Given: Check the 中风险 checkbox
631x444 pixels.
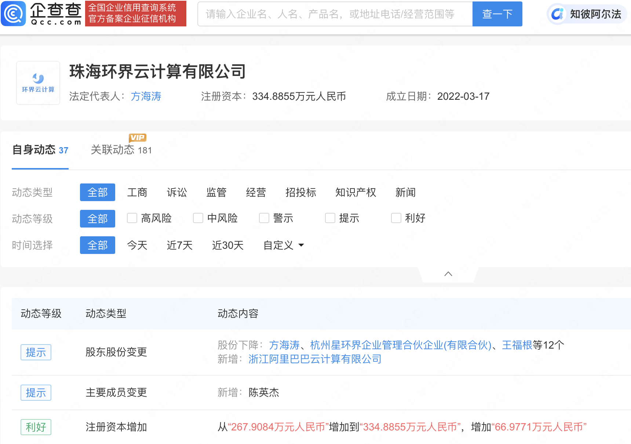Looking at the screenshot, I should point(198,218).
